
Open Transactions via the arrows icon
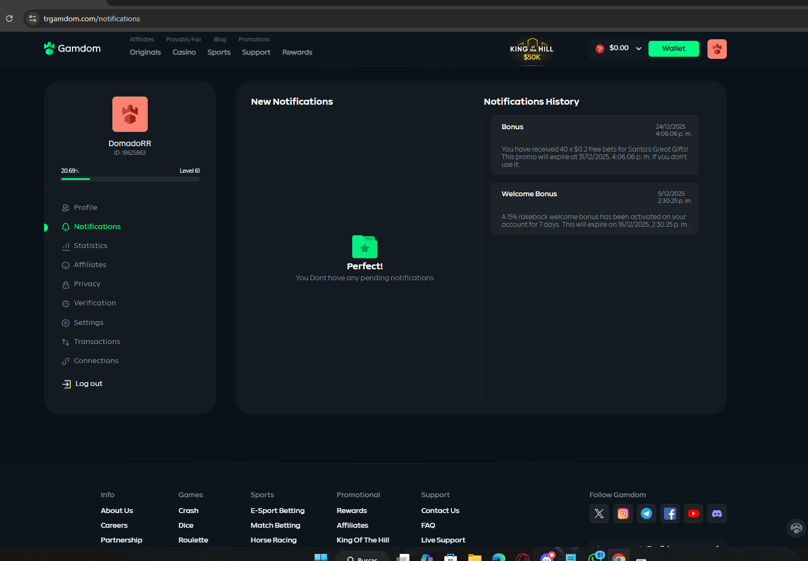point(65,342)
